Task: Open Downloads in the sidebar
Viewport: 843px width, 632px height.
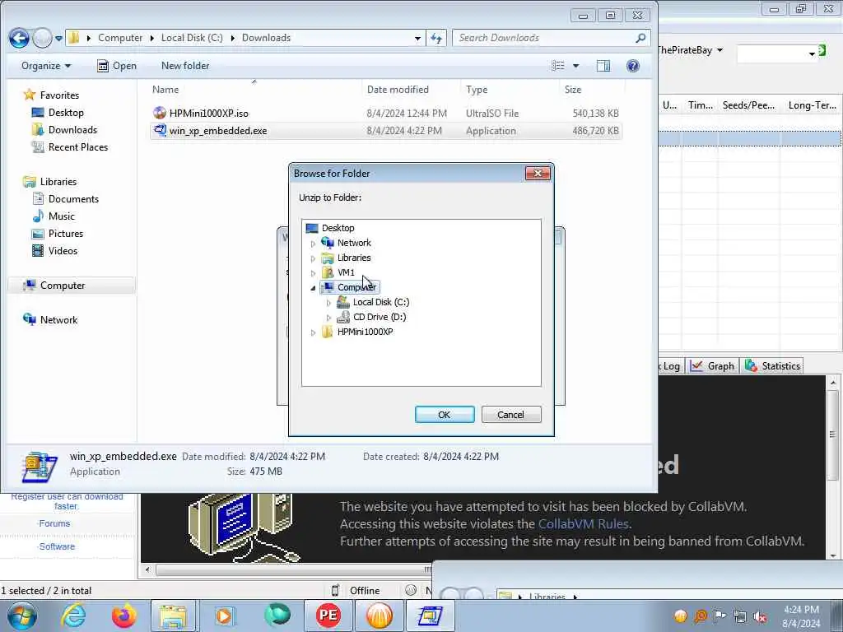Action: 72,130
